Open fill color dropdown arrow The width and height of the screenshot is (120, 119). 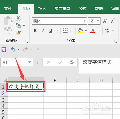86,31
